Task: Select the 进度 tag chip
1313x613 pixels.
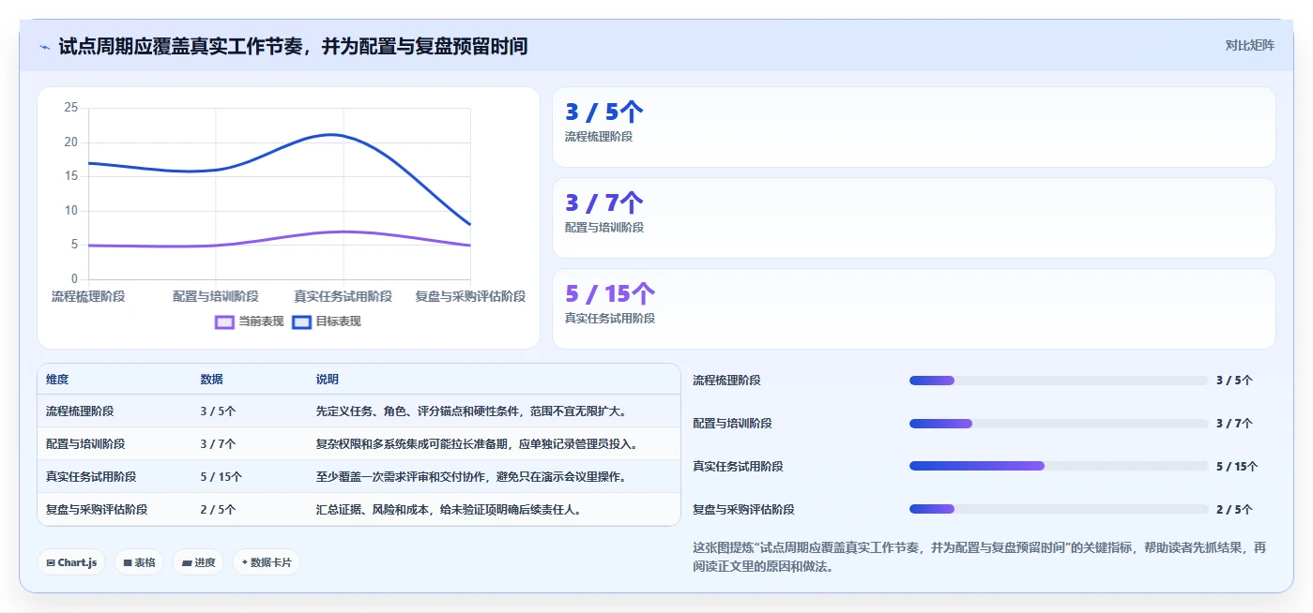Action: click(x=198, y=562)
